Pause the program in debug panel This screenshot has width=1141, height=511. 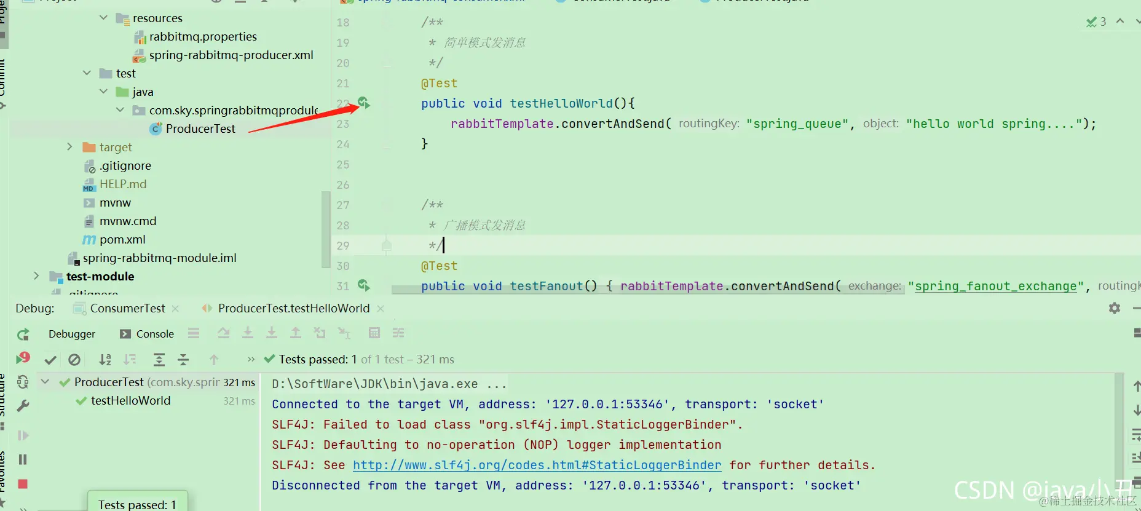pos(23,460)
